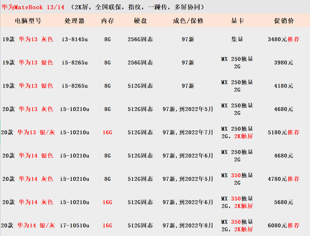Select the i3-8145u processor cell

point(75,39)
